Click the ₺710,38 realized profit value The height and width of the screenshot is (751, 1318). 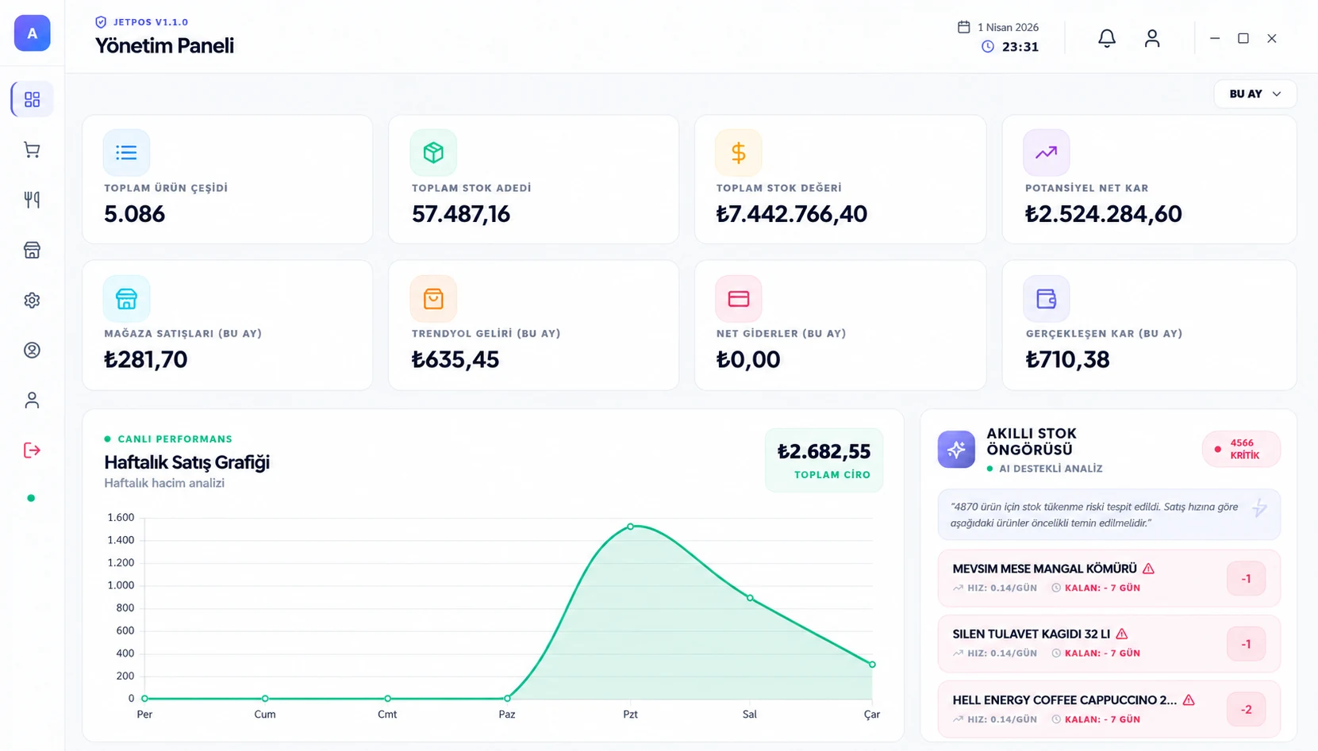1067,360
